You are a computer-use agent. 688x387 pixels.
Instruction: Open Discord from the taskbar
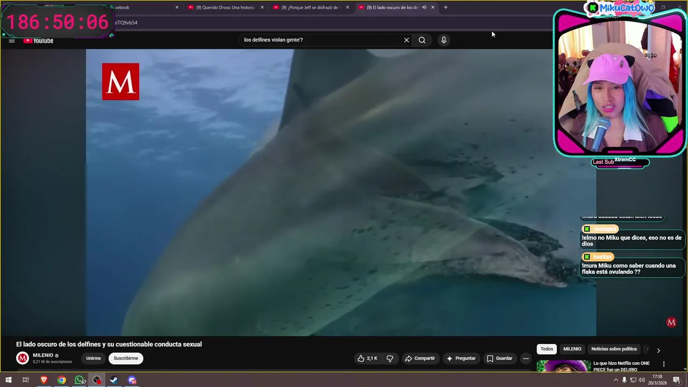pos(132,380)
